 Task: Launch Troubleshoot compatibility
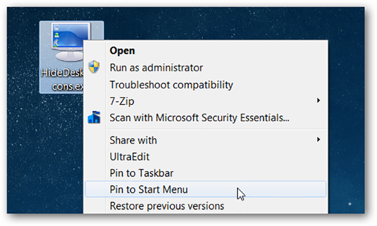171,85
